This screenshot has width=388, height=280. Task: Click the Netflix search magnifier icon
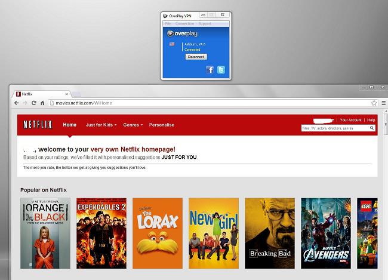[x=372, y=128]
